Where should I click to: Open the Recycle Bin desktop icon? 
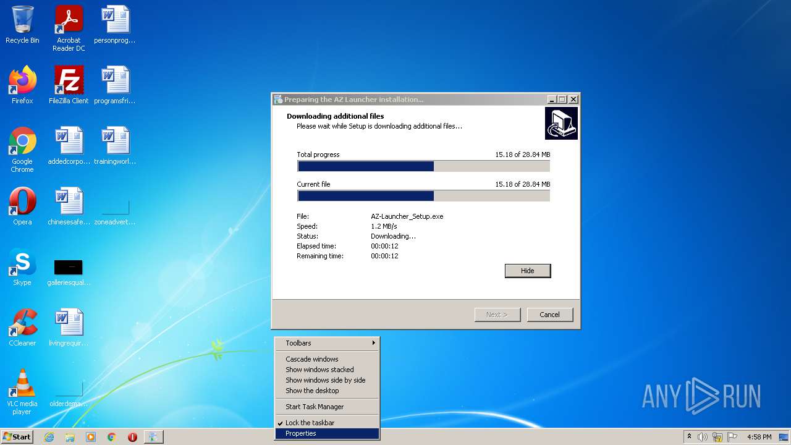[22, 25]
